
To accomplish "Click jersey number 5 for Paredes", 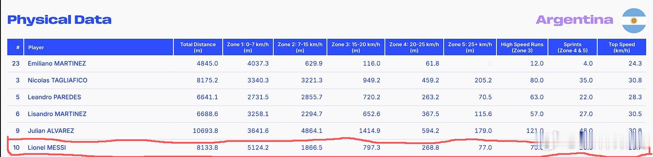I will [18, 97].
